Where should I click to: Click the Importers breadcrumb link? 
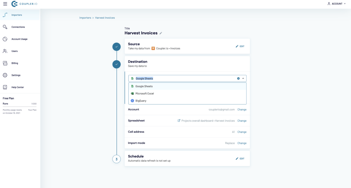click(x=85, y=18)
